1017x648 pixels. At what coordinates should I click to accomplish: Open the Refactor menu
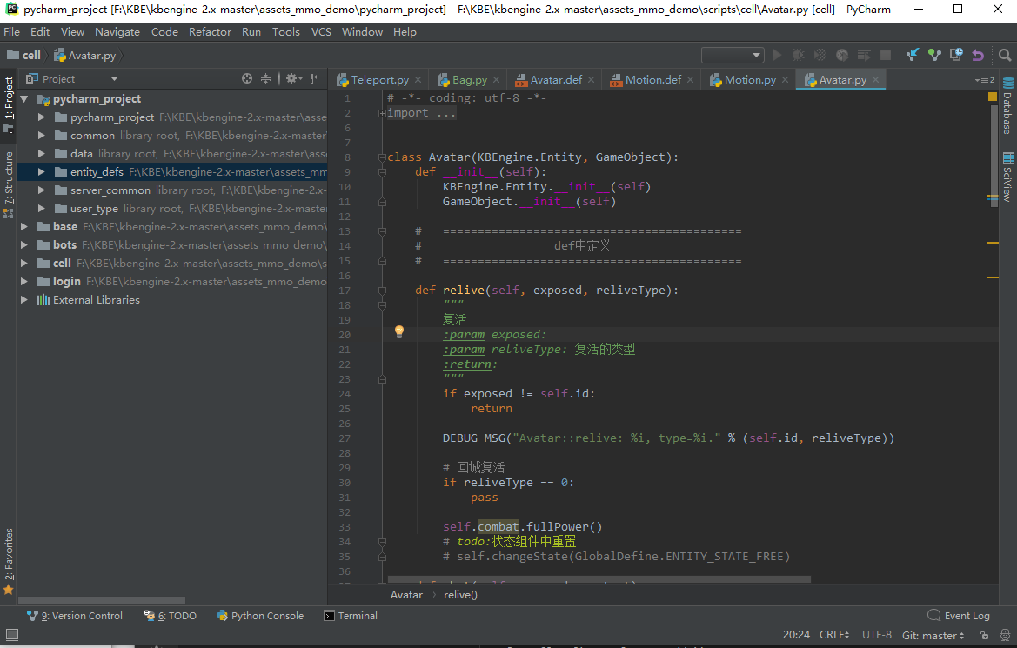(210, 32)
